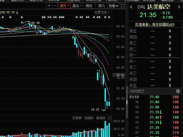
Task: Click the -0.16 price change value
Action: point(165,13)
